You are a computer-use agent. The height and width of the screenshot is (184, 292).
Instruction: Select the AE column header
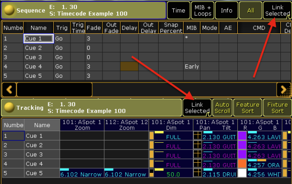point(228,28)
